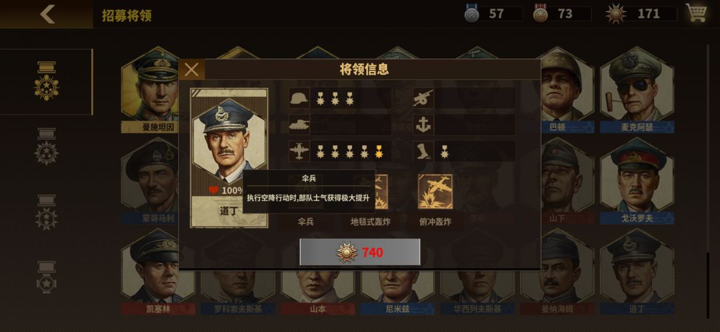Image resolution: width=720 pixels, height=332 pixels.
Task: Go back using the arrow button
Action: click(47, 14)
